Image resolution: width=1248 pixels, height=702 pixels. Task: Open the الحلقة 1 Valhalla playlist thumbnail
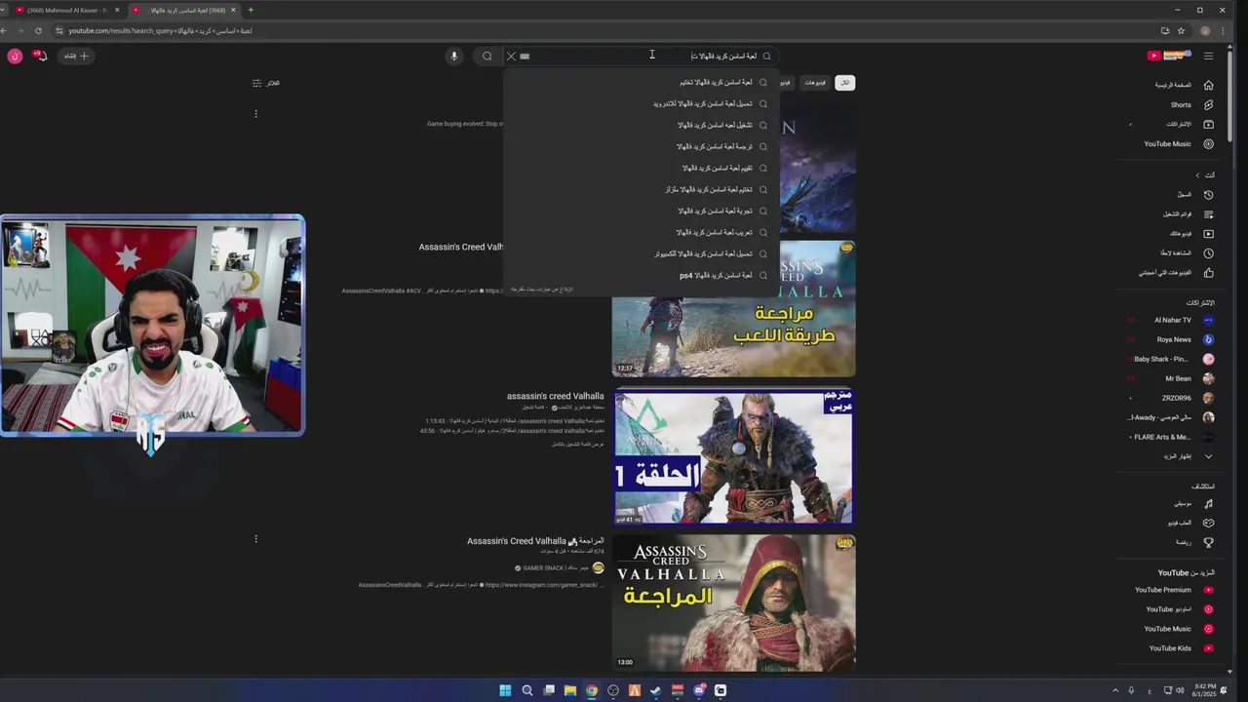pos(733,456)
